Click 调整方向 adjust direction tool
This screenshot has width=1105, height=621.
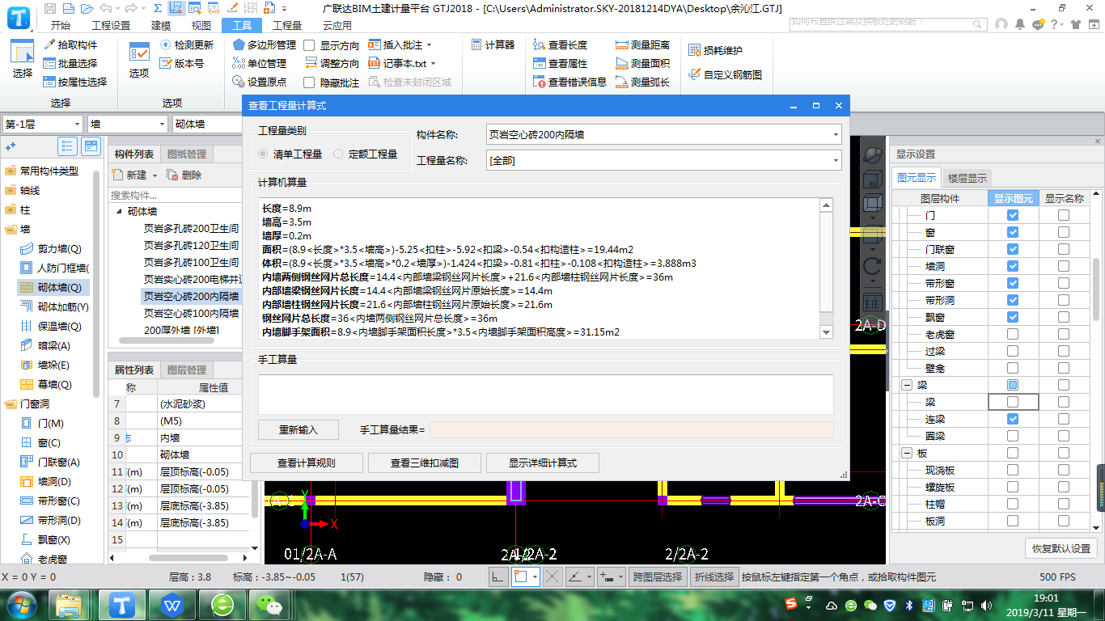pos(332,63)
